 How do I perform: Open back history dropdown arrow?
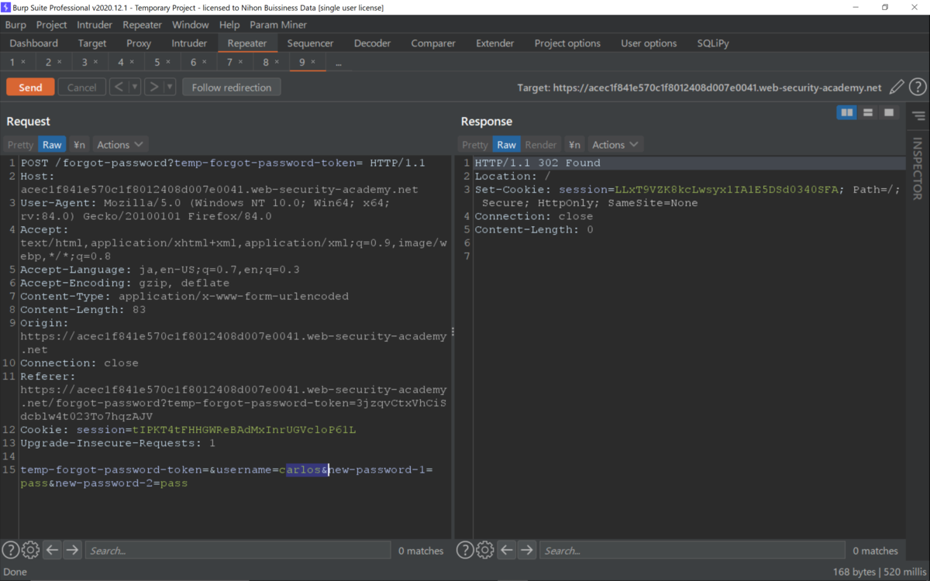[x=135, y=88]
